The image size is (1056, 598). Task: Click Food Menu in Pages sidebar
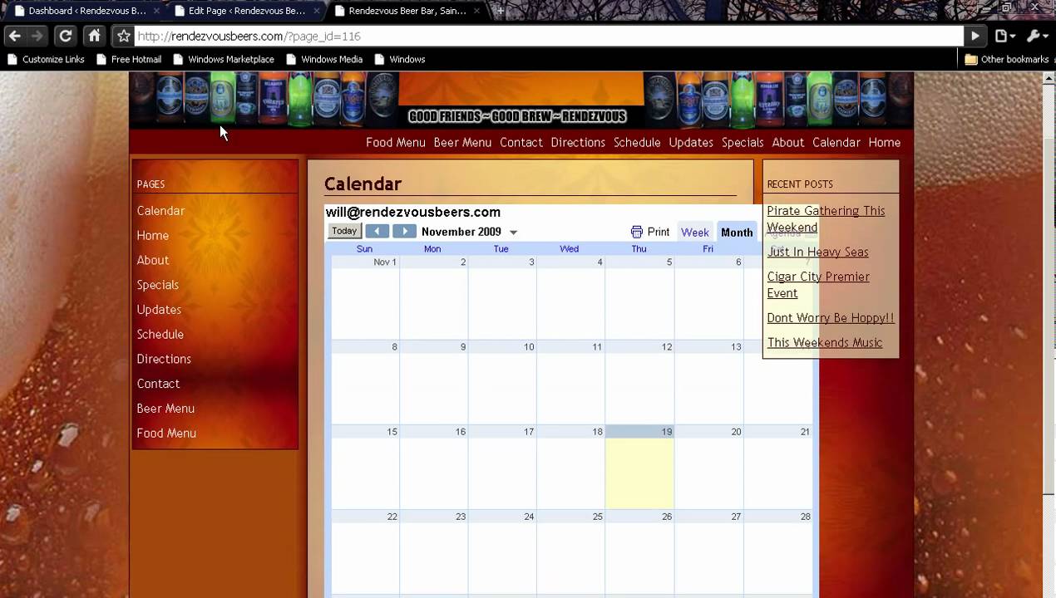[166, 434]
